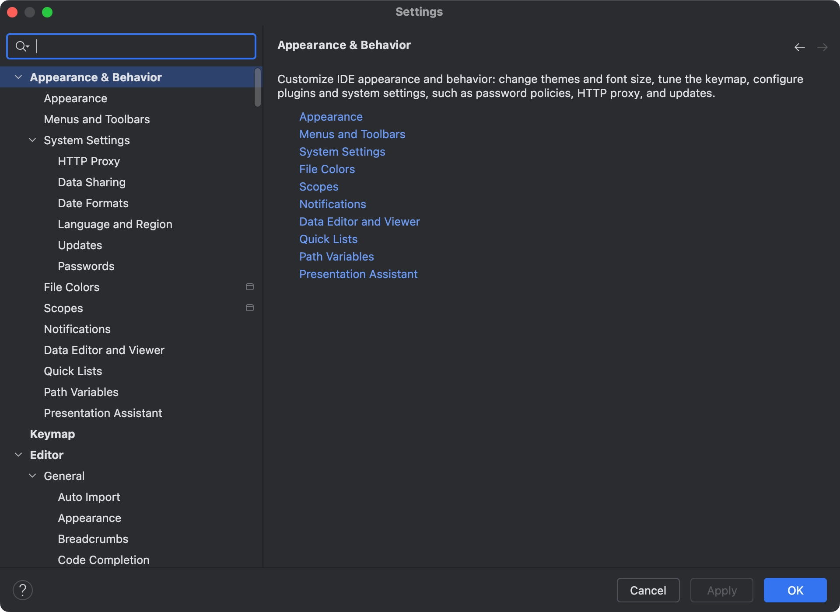840x612 pixels.
Task: Follow the Data Editor and Viewer link
Action: pos(359,222)
